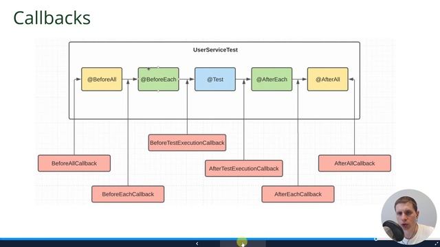This screenshot has width=440, height=247.
Task: Click the BeforeTestExecutionCallback box
Action: tap(187, 143)
